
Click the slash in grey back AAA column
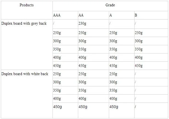coord(54,24)
